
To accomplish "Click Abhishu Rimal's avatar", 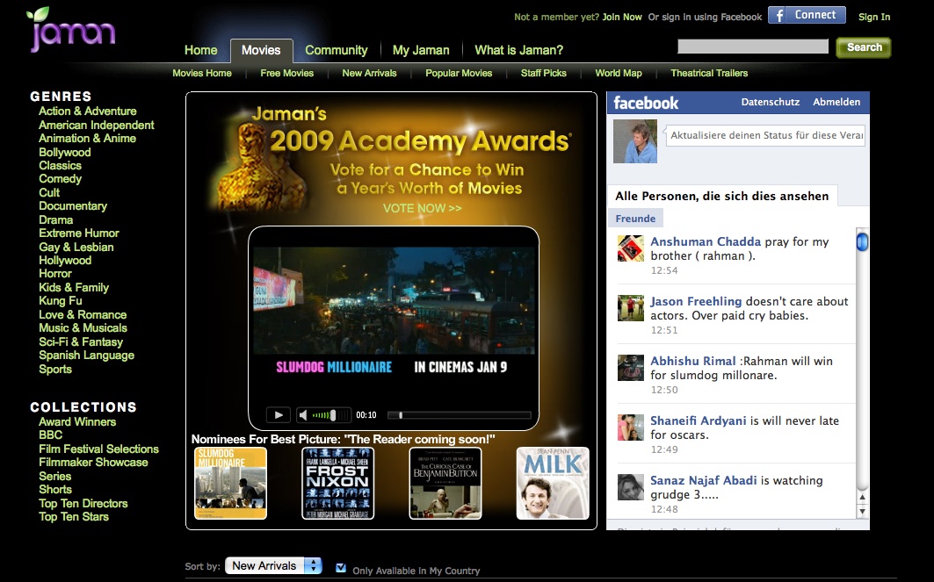I will click(631, 368).
